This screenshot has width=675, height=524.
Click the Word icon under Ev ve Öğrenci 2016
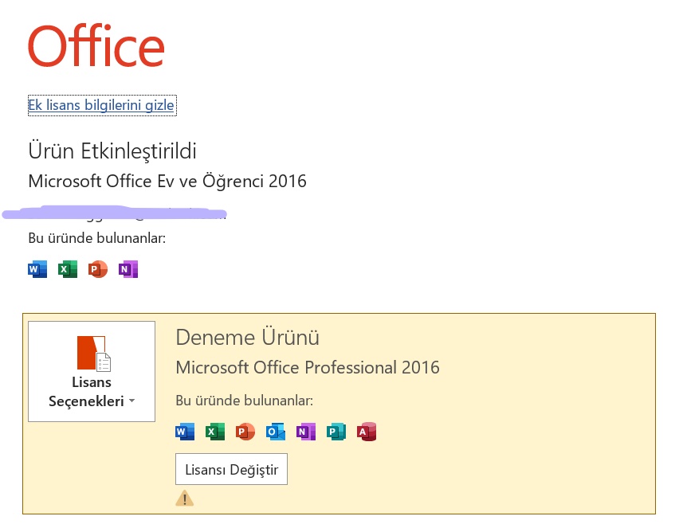(x=37, y=269)
